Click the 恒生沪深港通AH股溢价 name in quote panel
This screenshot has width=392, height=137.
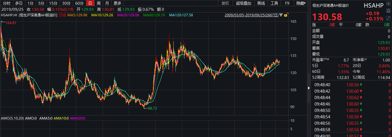(331, 5)
